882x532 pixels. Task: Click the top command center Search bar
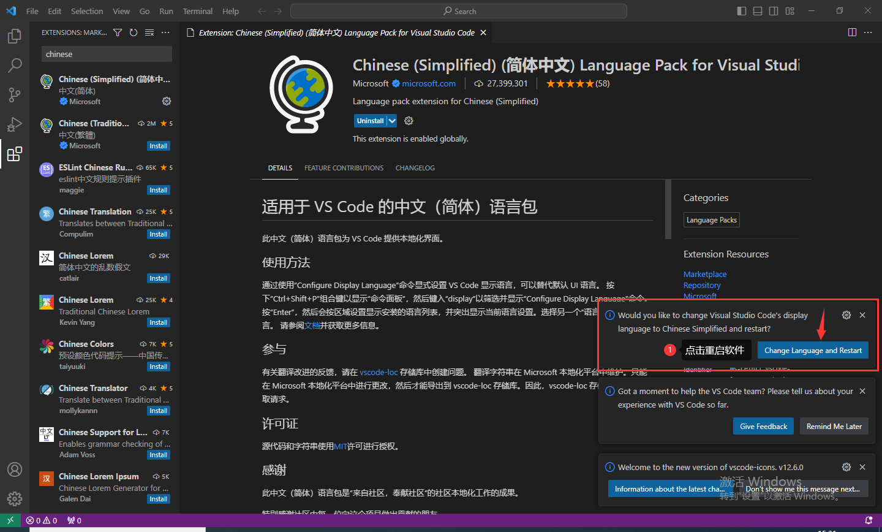point(459,11)
